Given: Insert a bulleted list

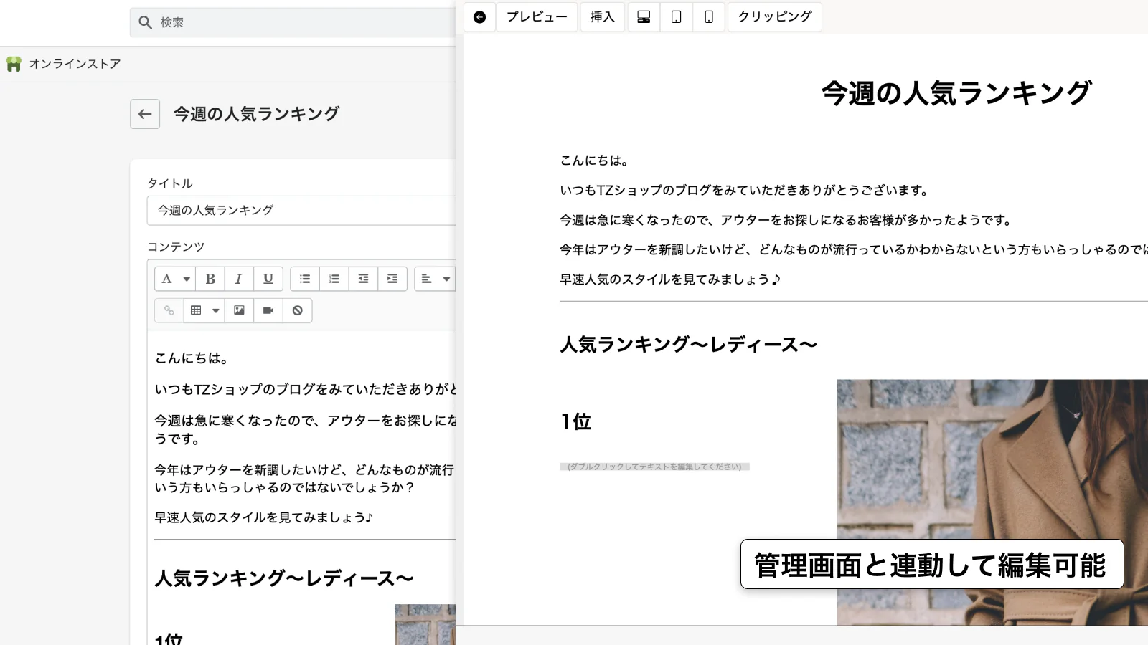Looking at the screenshot, I should (x=305, y=279).
